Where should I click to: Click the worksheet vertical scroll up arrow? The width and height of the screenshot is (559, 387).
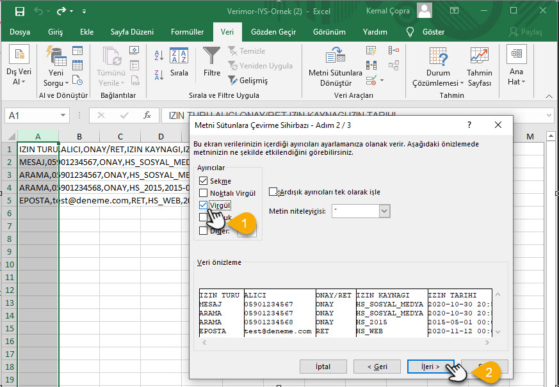point(551,136)
